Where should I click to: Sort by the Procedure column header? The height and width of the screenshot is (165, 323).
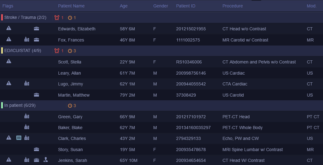coord(232,6)
